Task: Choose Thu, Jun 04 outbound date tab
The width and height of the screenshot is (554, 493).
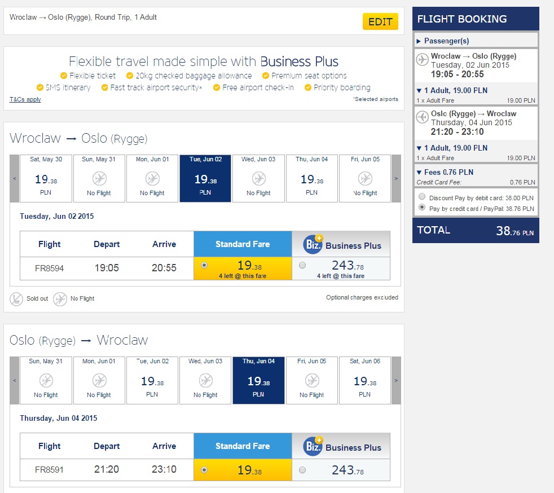Action: coord(312,178)
